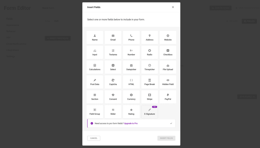Select the Checkbox field tile

[168, 52]
